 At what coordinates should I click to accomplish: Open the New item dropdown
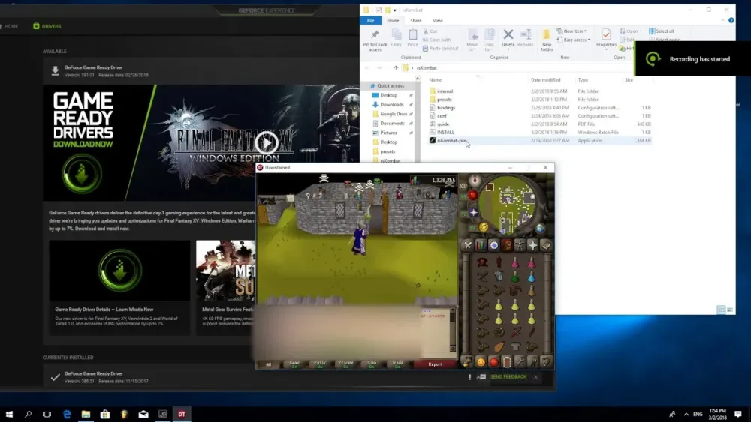click(572, 31)
